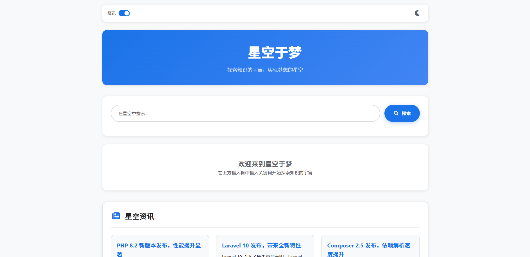Click the 欢迎来到星空于梦 welcome heading
Image resolution: width=530 pixels, height=257 pixels.
265,164
